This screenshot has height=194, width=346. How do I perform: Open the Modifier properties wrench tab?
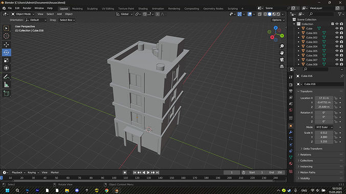point(291,132)
